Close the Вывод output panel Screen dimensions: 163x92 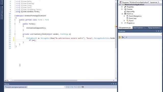116,84
